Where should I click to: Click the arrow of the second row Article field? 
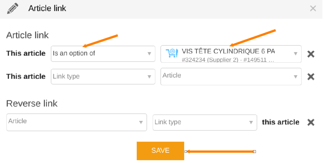pos(295,77)
